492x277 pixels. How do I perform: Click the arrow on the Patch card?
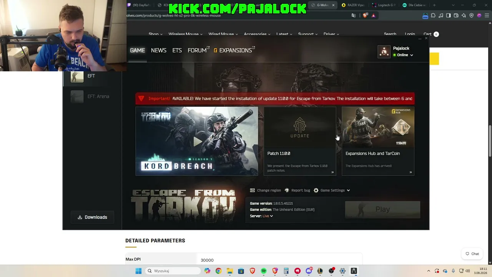tap(332, 172)
